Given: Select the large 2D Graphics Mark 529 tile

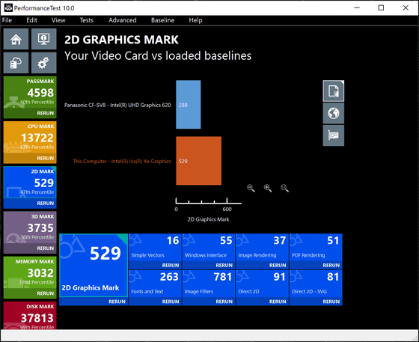Looking at the screenshot, I should pyautogui.click(x=94, y=265).
